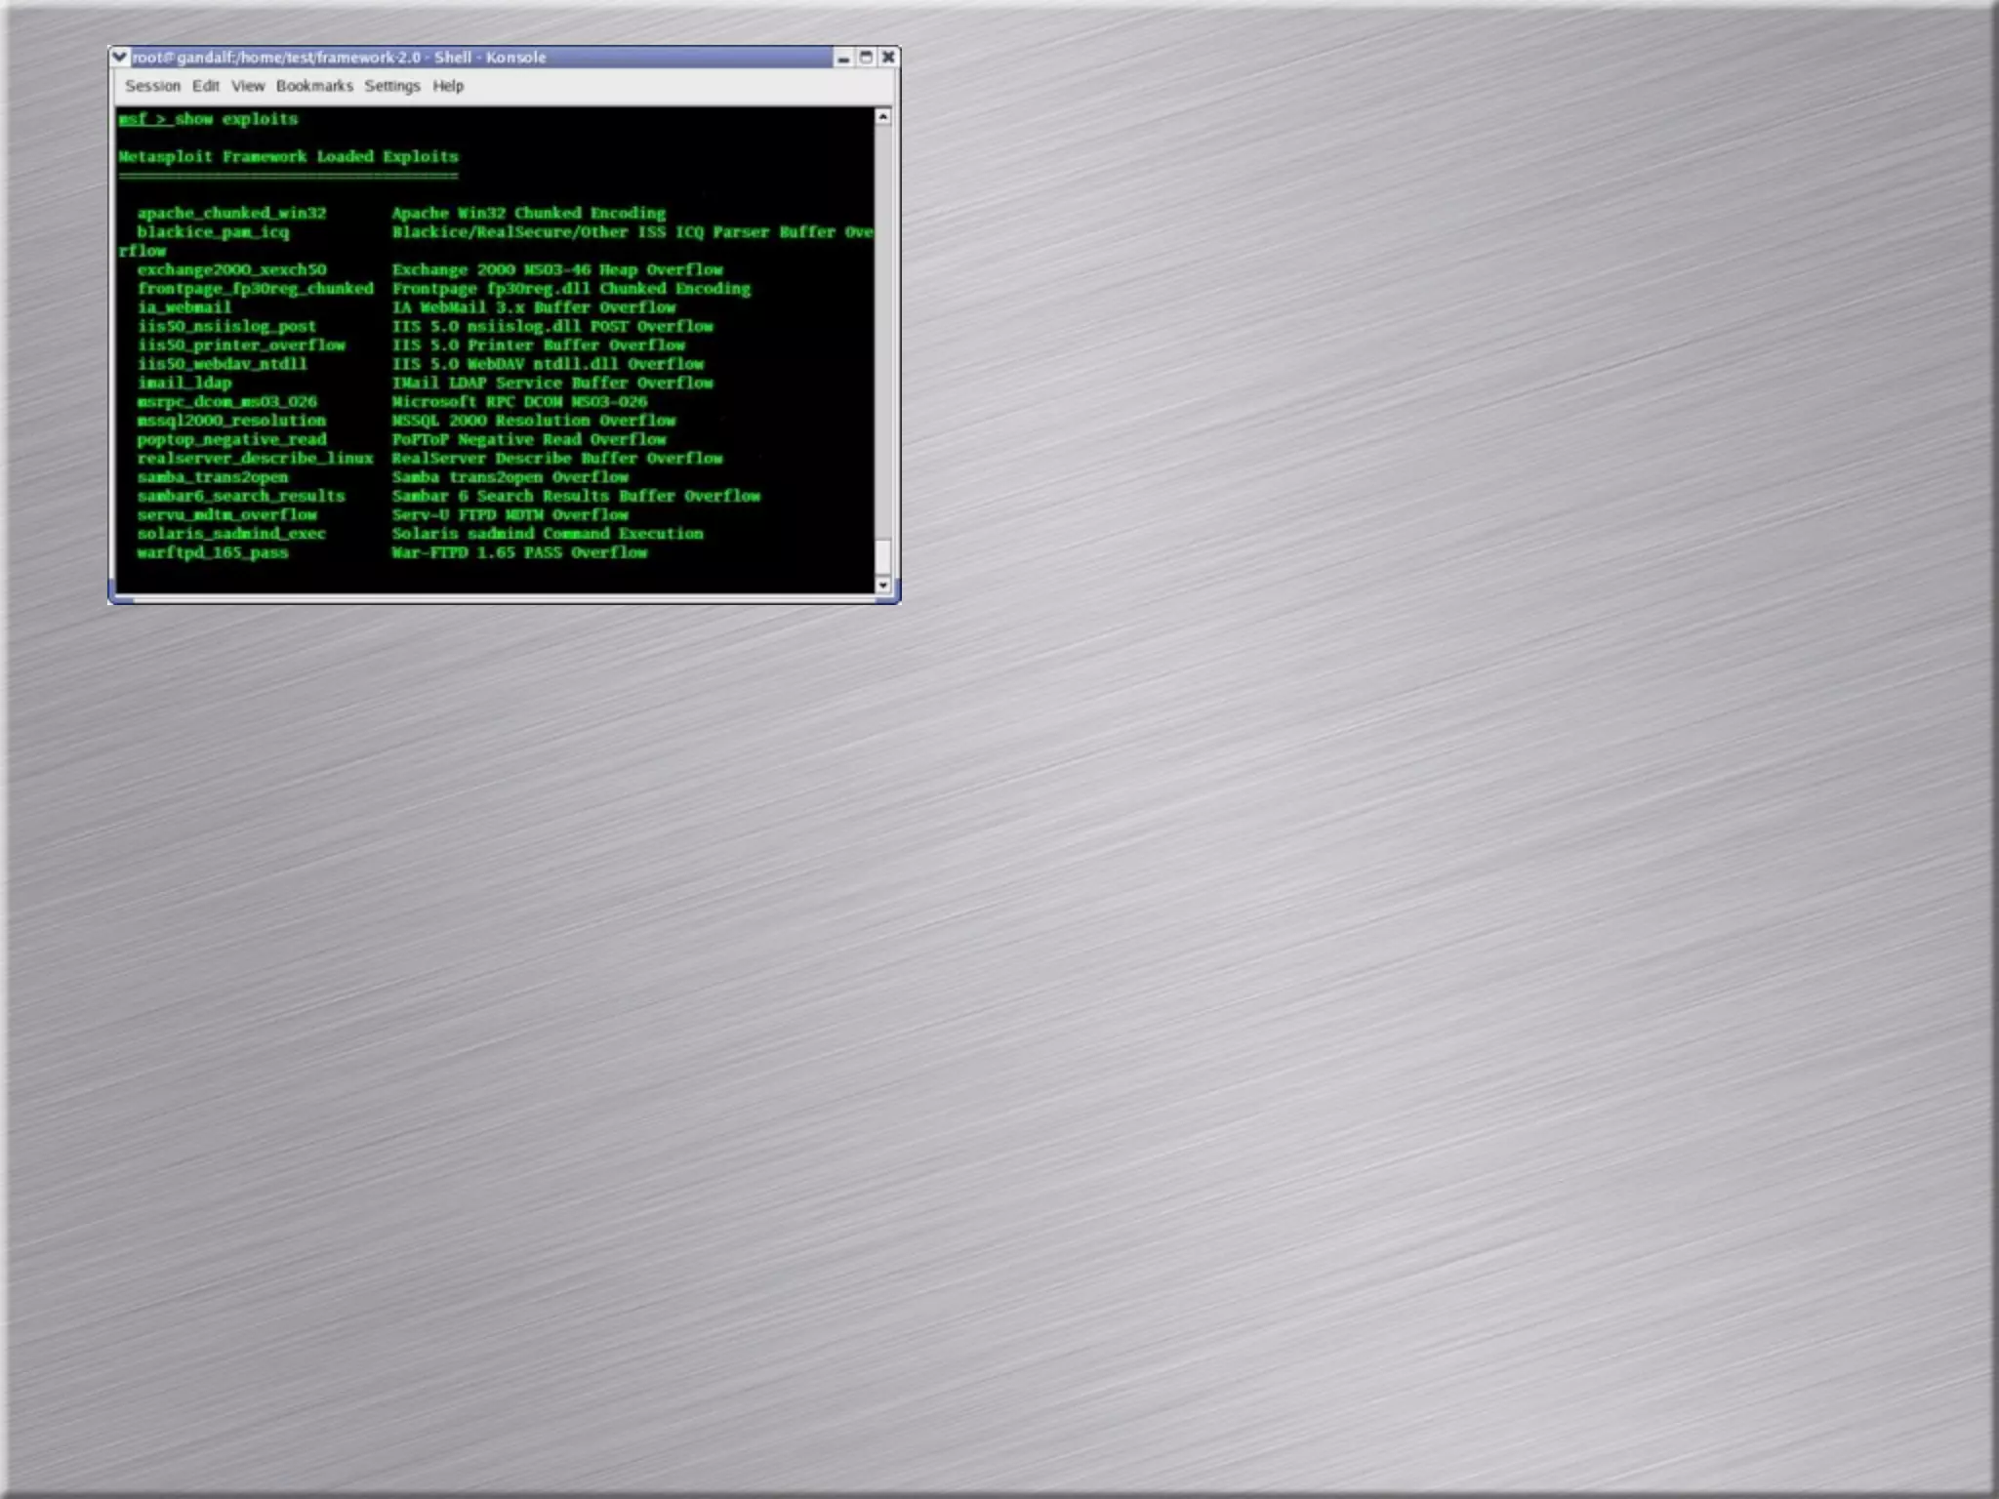Close the Konsole window
The height and width of the screenshot is (1499, 1999).
click(888, 58)
